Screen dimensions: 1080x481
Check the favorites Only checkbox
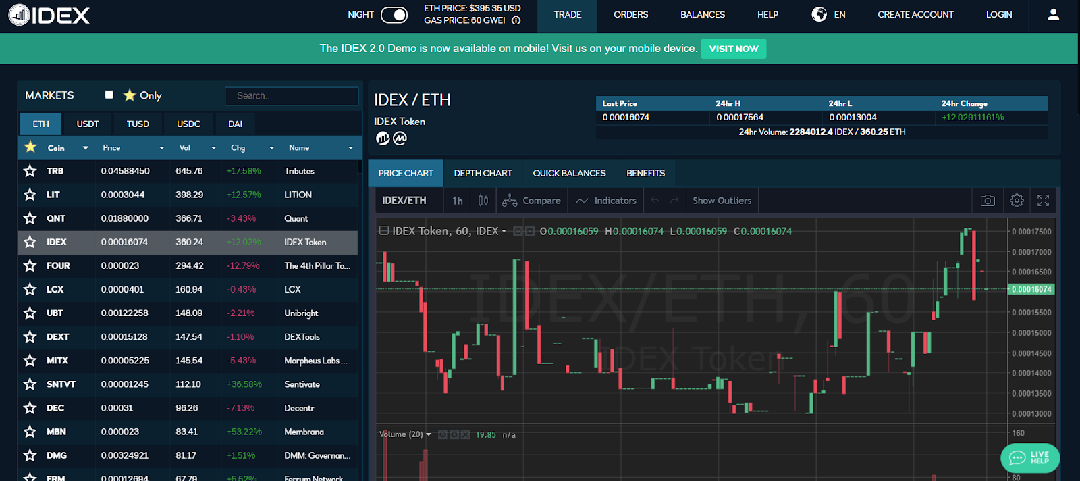[109, 95]
